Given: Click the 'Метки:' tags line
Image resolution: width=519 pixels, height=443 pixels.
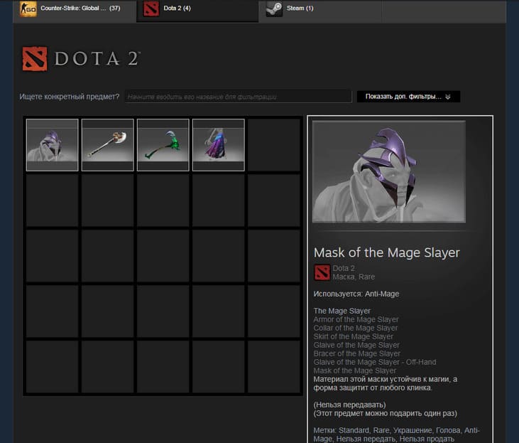Looking at the screenshot, I should [x=397, y=434].
